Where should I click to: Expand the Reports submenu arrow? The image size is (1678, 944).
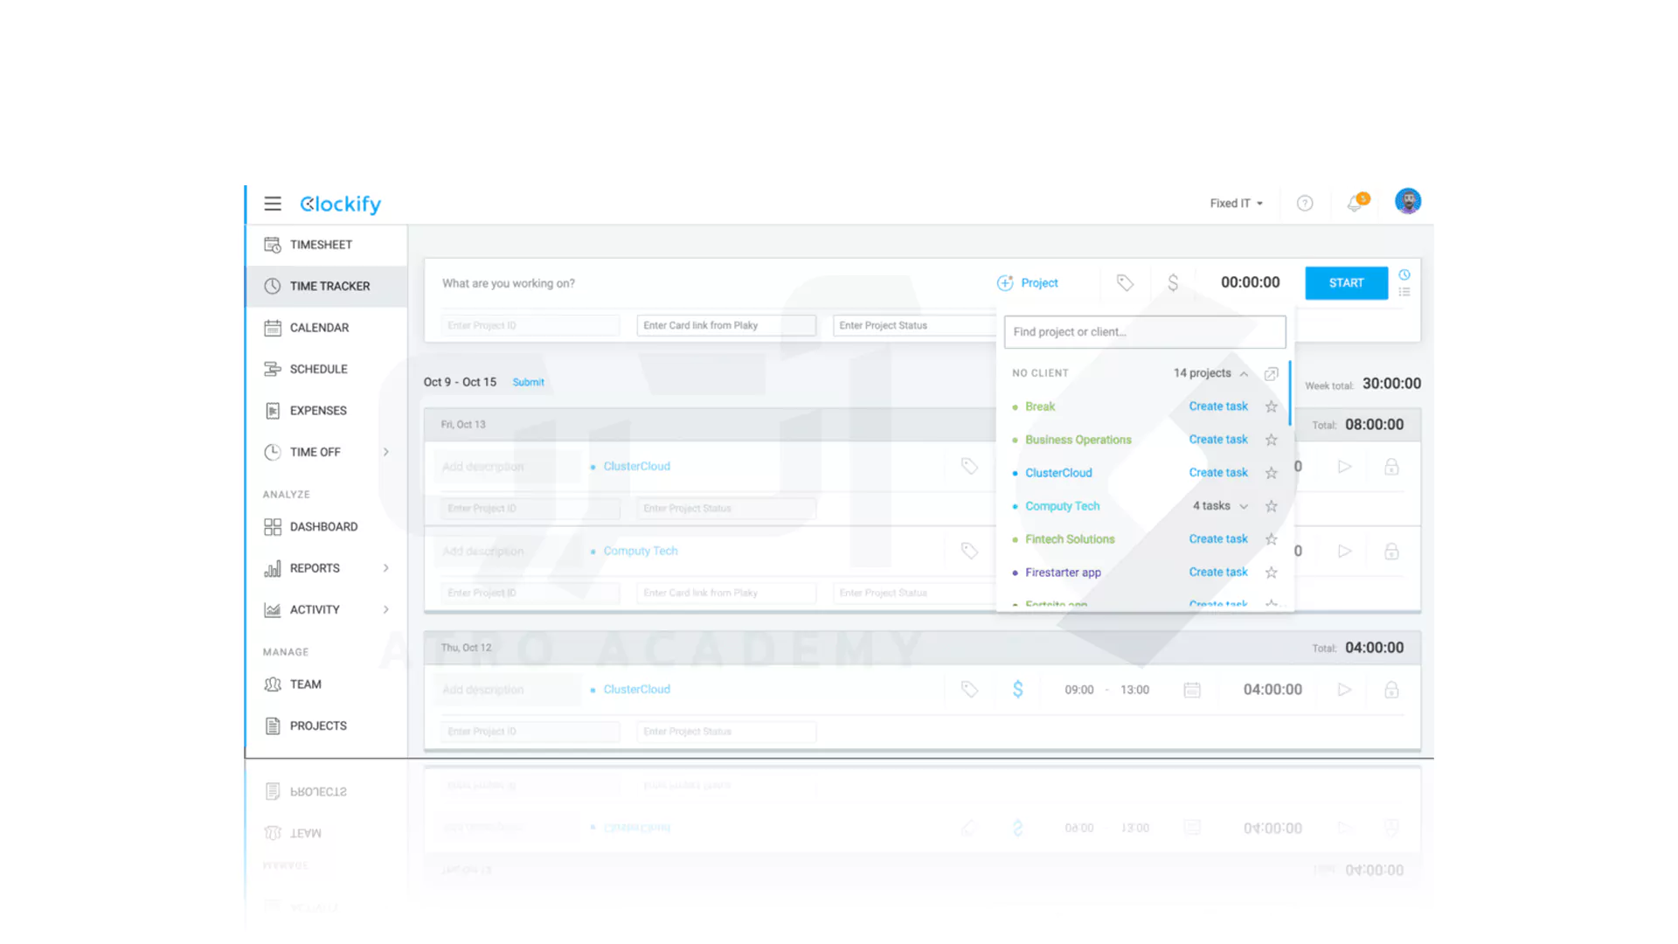point(385,568)
